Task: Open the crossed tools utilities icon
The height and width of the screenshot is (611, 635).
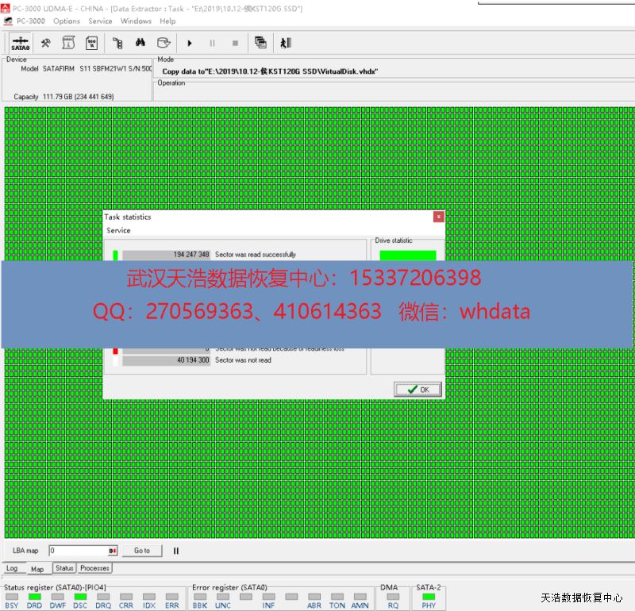Action: (46, 43)
